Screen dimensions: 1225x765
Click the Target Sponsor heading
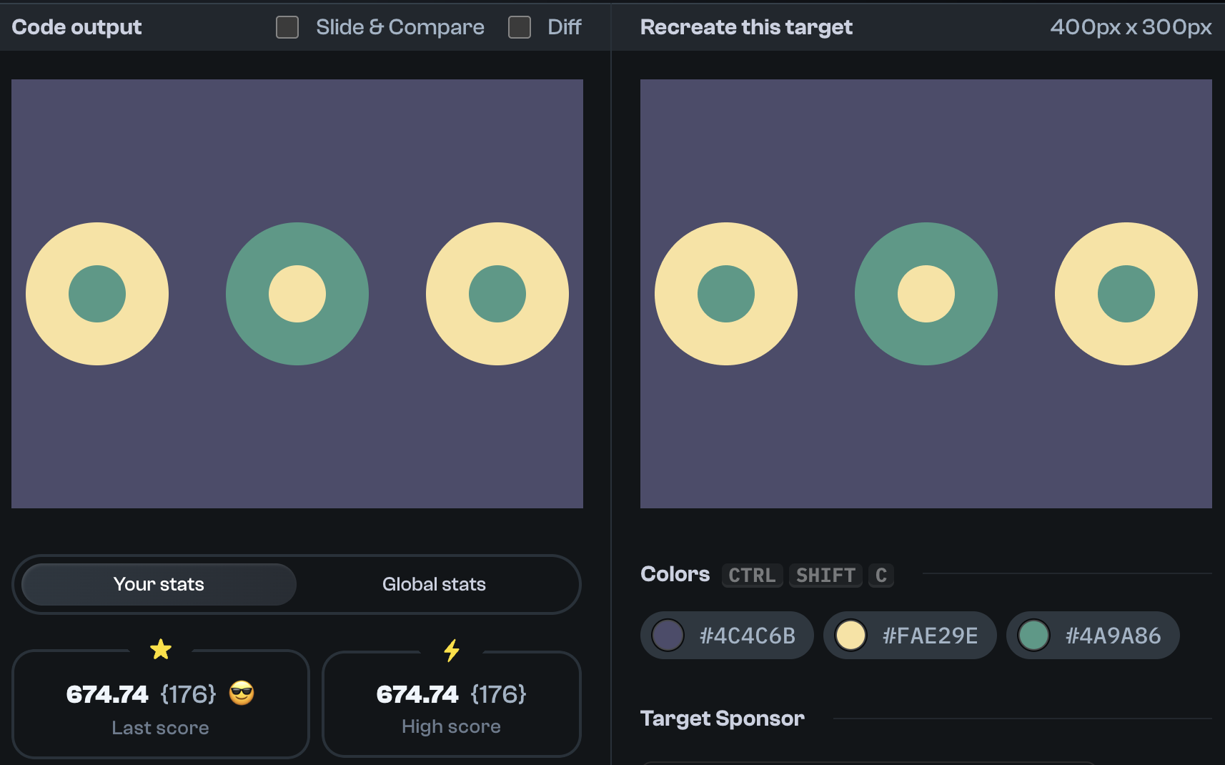pyautogui.click(x=723, y=719)
